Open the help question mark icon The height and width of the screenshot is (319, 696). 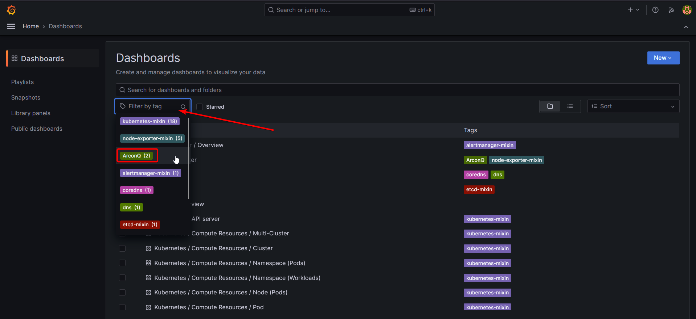click(655, 10)
